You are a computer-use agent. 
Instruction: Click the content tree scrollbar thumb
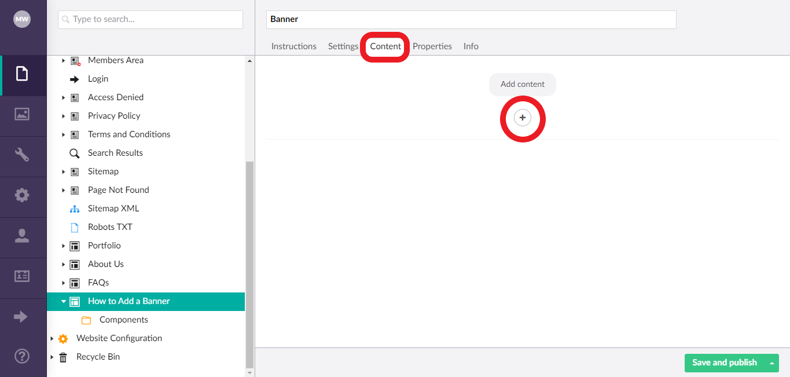coord(249,265)
